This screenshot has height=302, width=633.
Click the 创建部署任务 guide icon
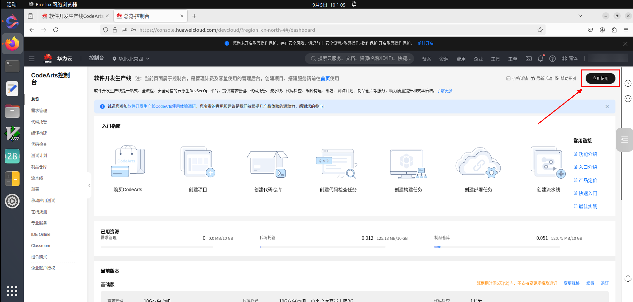(x=478, y=163)
